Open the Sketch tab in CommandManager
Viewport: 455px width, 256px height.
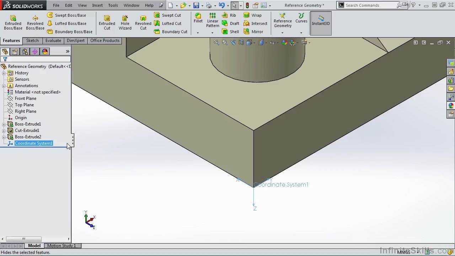pos(32,40)
